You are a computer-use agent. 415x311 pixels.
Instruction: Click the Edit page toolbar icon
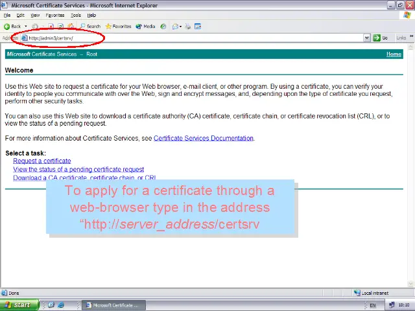(198, 26)
